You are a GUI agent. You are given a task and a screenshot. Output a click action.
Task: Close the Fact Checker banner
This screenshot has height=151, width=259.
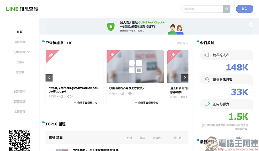click(251, 25)
